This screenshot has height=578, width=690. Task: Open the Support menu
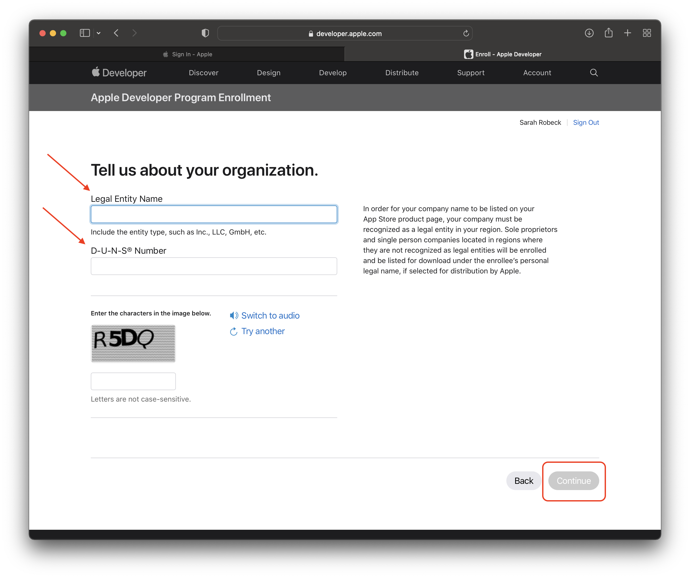click(471, 73)
